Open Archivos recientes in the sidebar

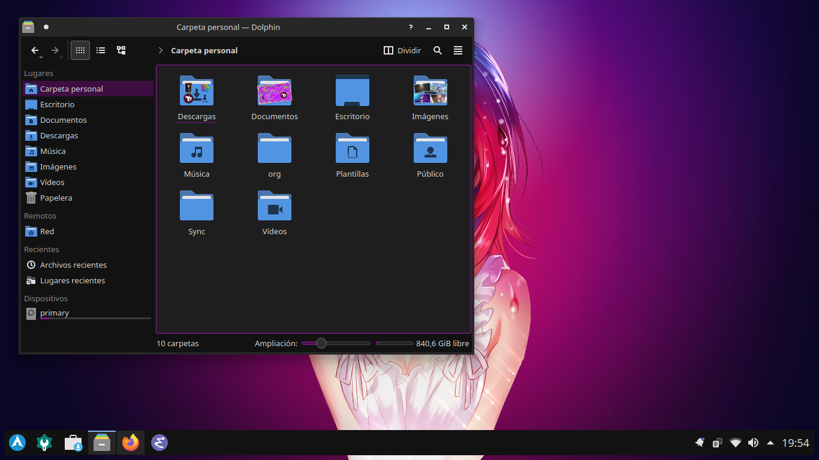88,265
